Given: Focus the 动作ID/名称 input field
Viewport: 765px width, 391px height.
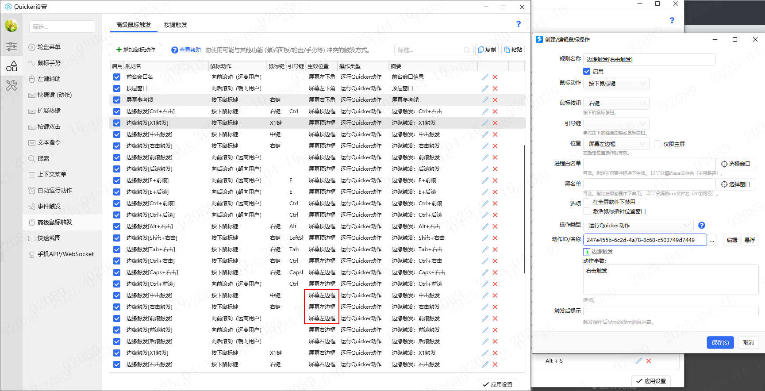Looking at the screenshot, I should tap(645, 240).
